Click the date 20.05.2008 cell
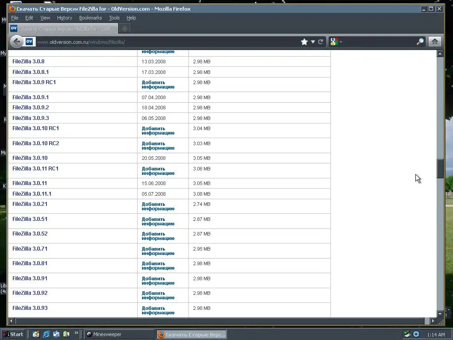Screen dimensions: 453x340 (x=154, y=158)
